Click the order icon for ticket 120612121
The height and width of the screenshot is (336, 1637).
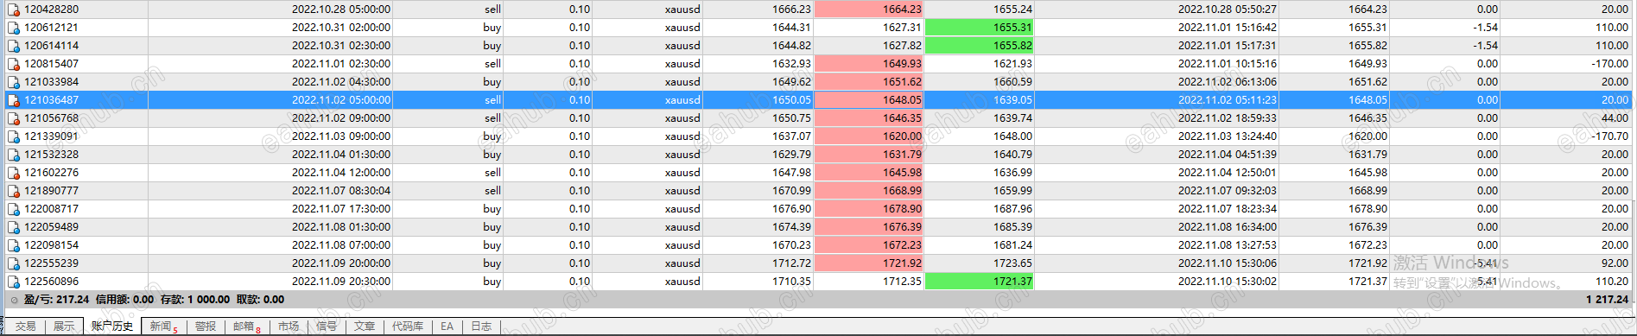coord(13,28)
